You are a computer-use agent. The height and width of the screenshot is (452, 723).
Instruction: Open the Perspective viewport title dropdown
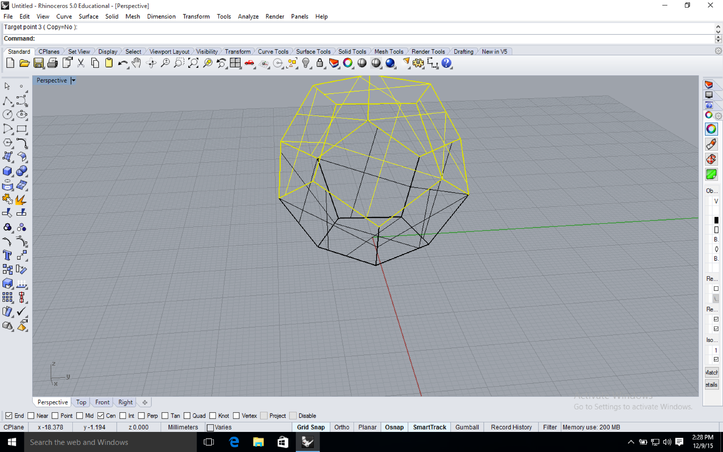click(73, 80)
